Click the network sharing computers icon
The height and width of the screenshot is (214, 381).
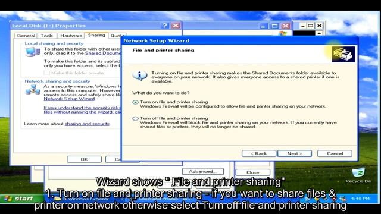click(x=33, y=90)
